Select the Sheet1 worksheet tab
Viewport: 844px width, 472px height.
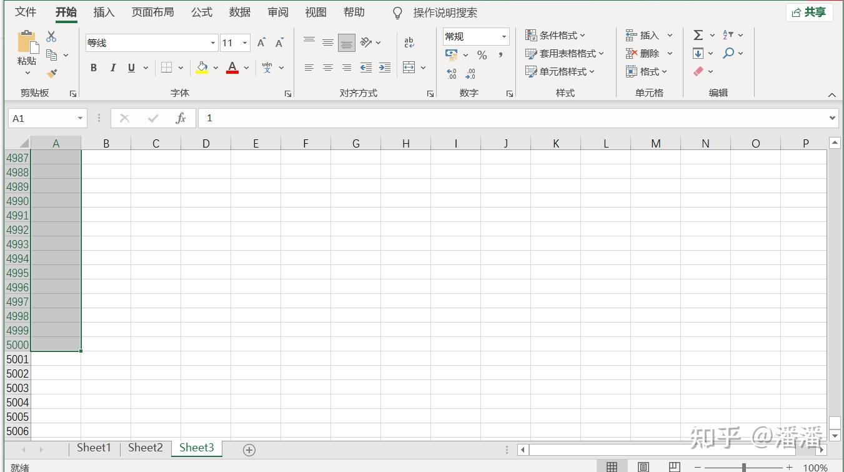point(93,448)
